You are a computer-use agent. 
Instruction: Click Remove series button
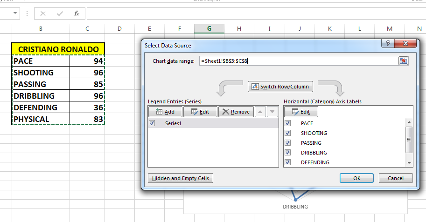(236, 112)
